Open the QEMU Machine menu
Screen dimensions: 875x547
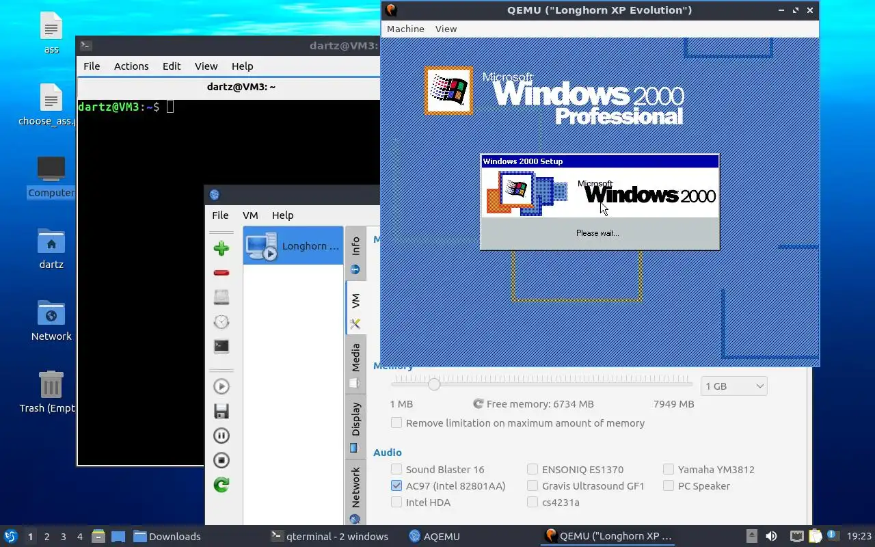pyautogui.click(x=405, y=29)
